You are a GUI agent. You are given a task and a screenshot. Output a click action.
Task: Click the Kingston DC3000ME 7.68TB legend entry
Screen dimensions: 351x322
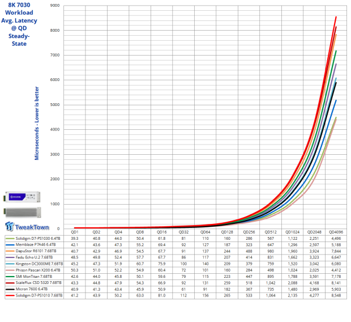(x=37, y=264)
